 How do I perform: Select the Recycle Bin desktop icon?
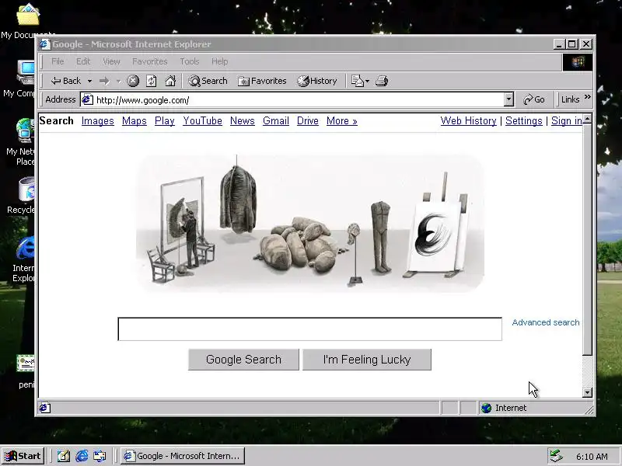[27, 190]
